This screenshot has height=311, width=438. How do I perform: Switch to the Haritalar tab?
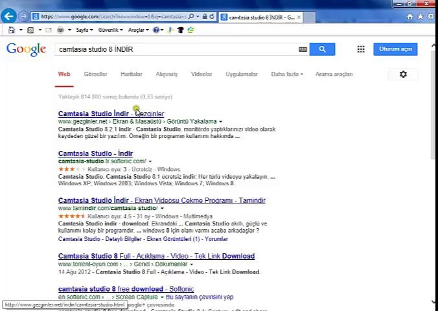point(132,74)
